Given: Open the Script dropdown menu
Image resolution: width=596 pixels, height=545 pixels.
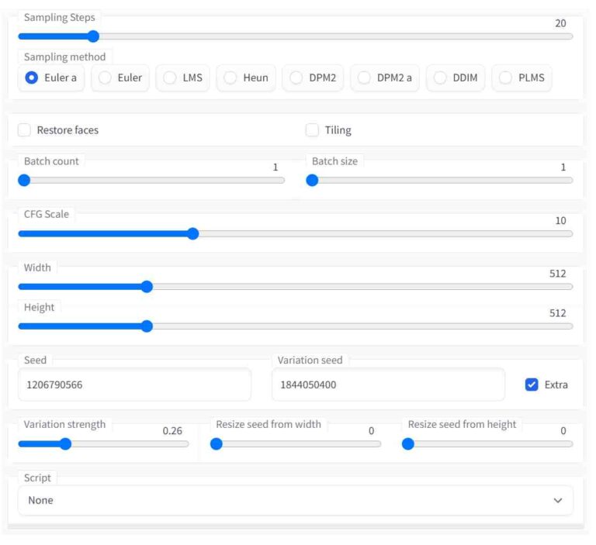Looking at the screenshot, I should click(x=295, y=500).
